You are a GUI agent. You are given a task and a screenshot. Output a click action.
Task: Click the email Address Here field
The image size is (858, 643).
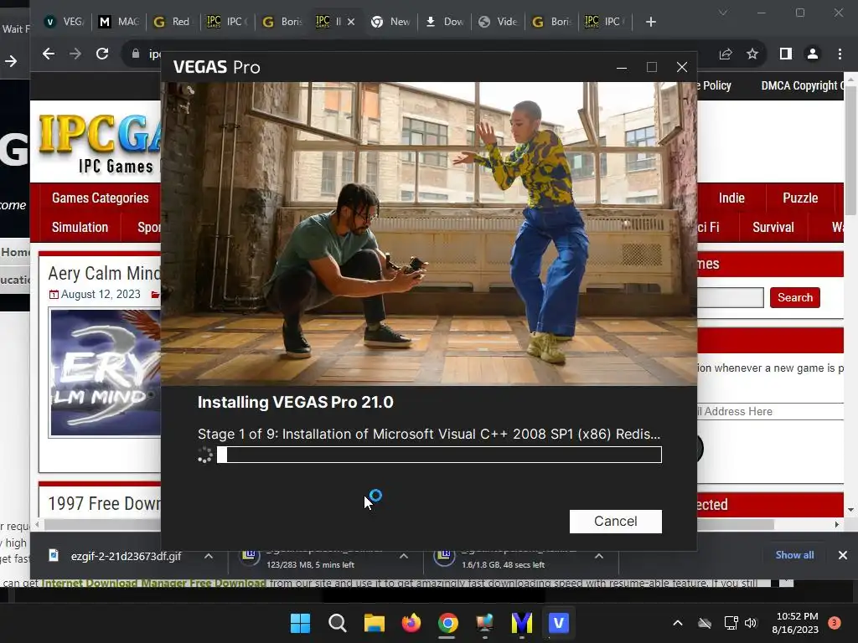tap(771, 411)
